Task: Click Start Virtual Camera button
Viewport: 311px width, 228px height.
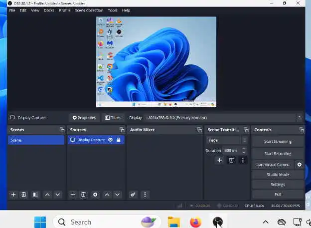Action: pos(273,165)
